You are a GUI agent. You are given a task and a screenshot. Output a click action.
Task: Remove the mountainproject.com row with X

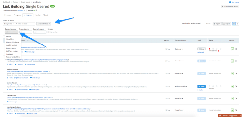pos(236,110)
